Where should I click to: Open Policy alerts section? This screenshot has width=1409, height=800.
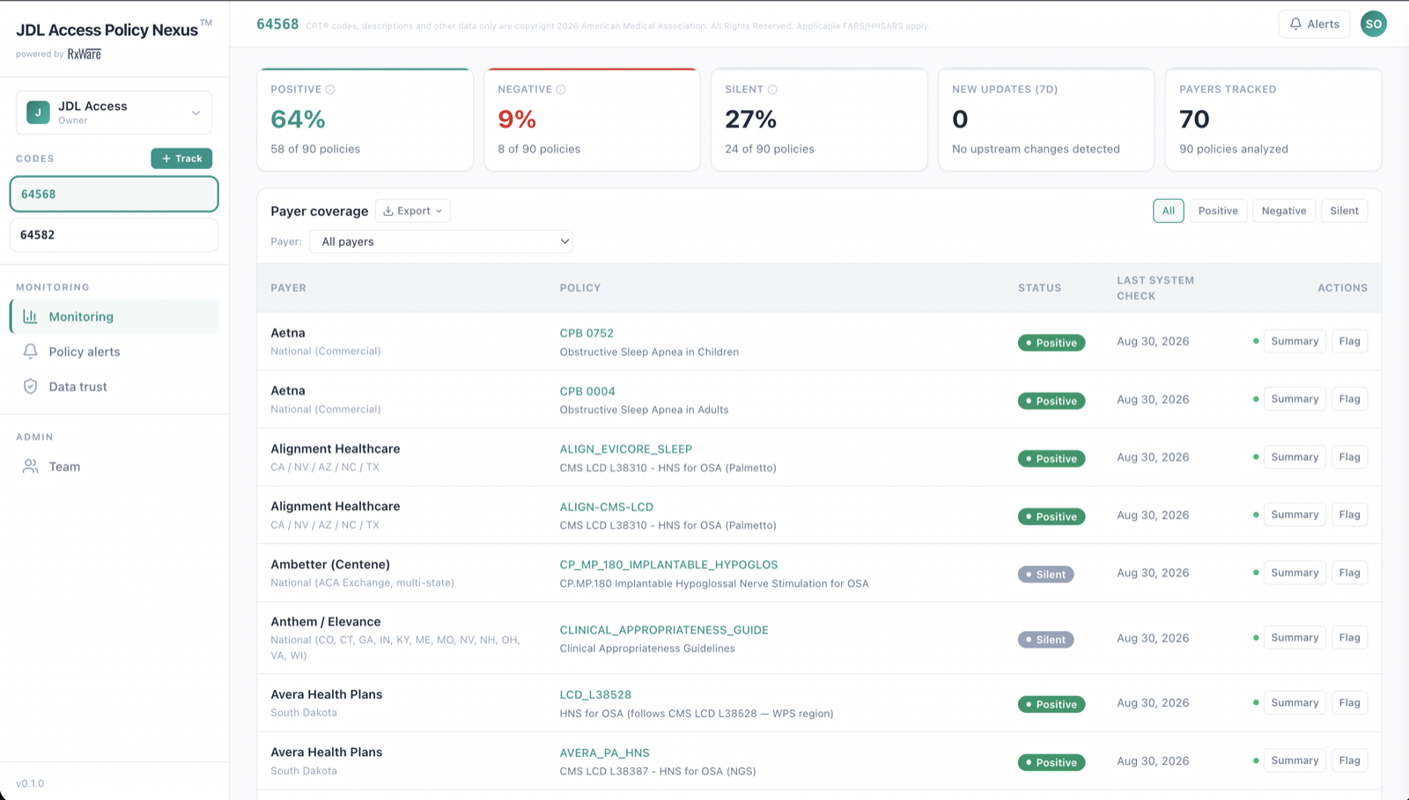coord(114,352)
